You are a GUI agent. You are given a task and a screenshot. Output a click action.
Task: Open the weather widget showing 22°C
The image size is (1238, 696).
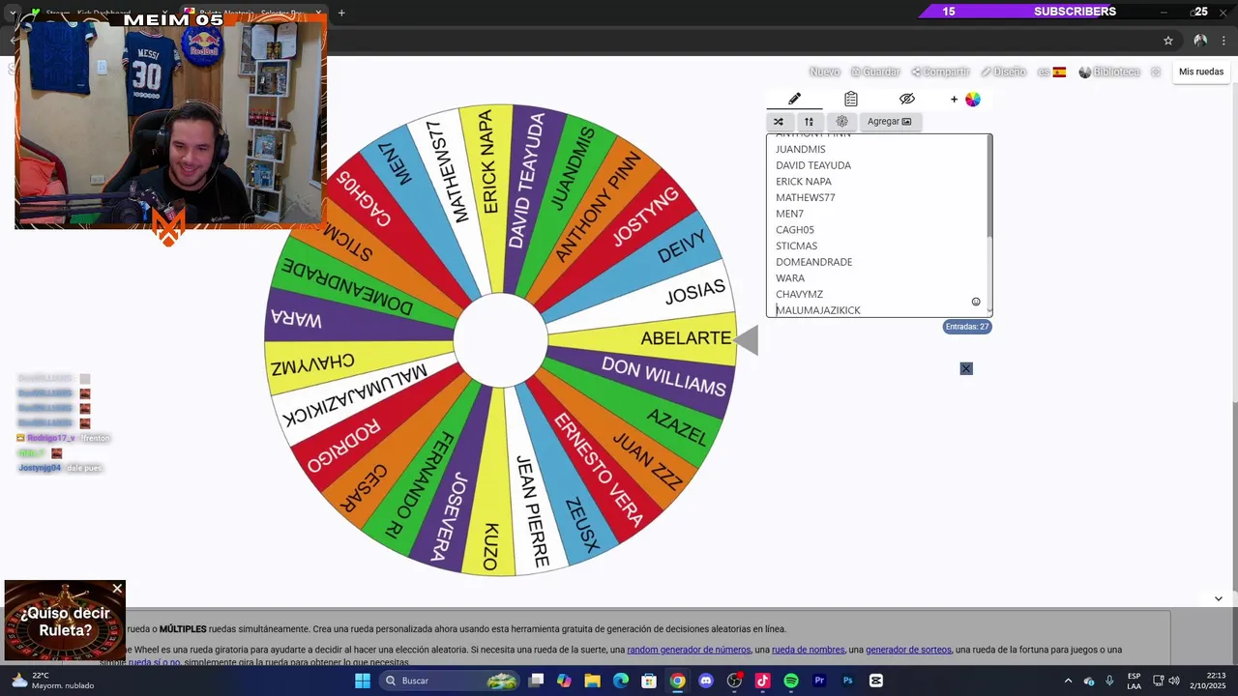53,681
